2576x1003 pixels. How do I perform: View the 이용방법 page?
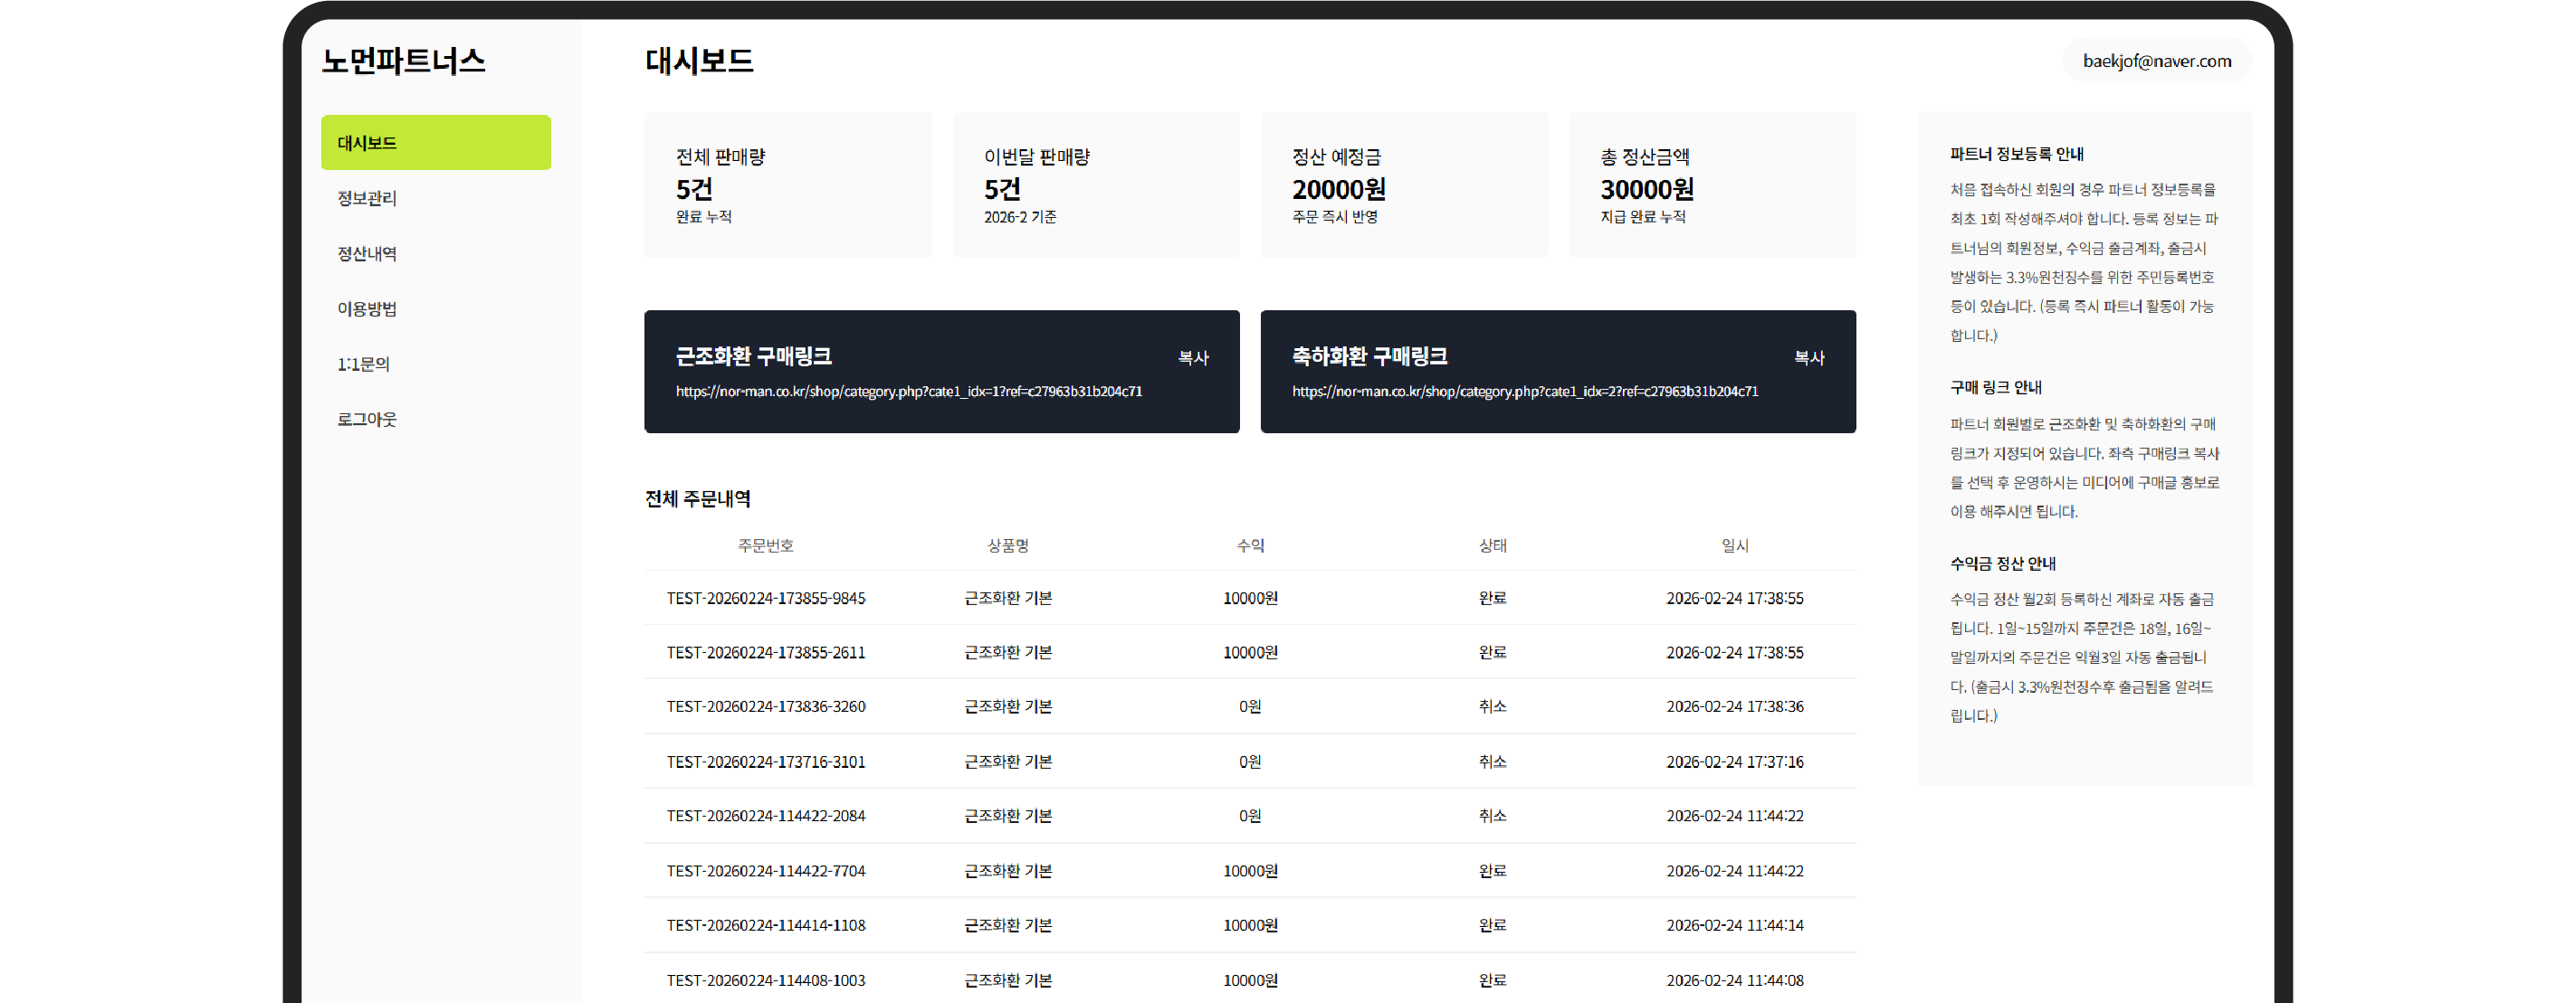366,308
